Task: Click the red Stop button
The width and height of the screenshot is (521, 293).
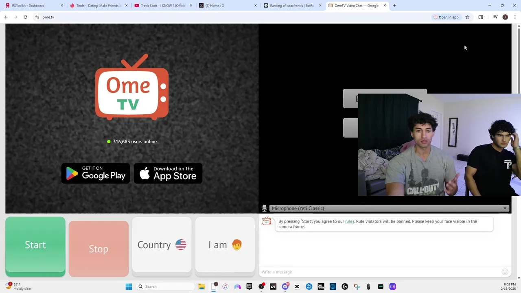Action: (x=99, y=249)
